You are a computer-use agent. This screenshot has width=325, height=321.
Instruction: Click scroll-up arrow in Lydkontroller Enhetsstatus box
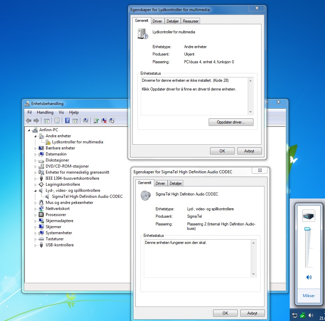[250, 81]
